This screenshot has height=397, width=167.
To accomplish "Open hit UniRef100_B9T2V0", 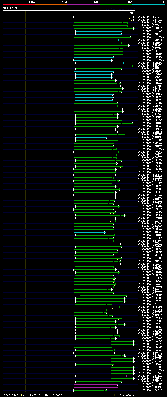I will coord(150,17).
